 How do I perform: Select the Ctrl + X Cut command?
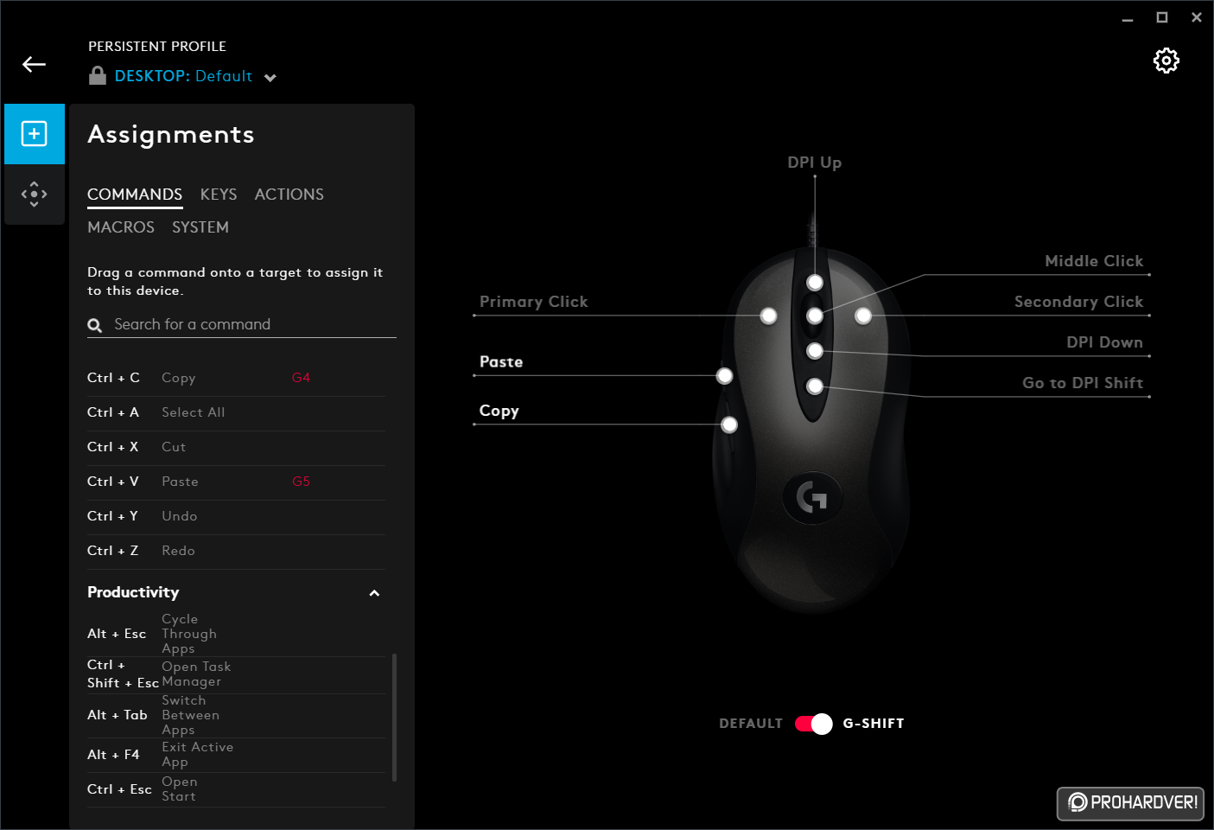coord(236,447)
